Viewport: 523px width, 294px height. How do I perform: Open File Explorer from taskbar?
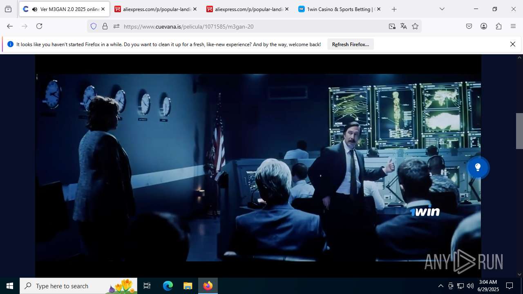(188, 286)
